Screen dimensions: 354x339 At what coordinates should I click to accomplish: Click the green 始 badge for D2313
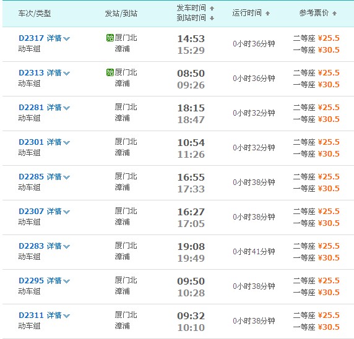pyautogui.click(x=110, y=72)
